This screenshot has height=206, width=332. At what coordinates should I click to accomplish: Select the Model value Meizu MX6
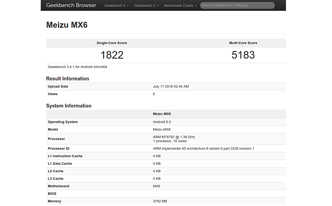point(161,130)
